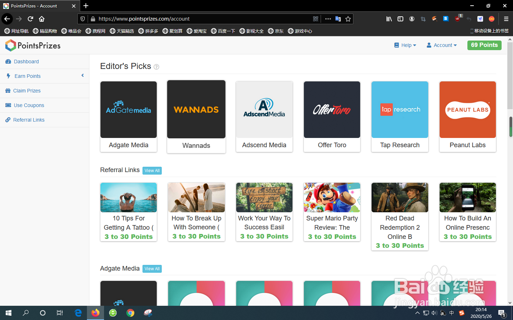The width and height of the screenshot is (513, 320).
Task: Open the Offer Toro card
Action: point(332,117)
